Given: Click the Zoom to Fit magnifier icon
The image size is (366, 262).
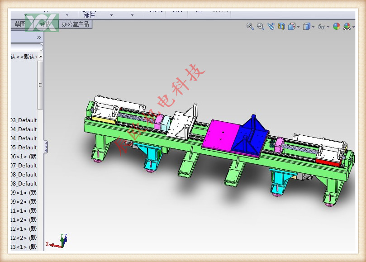Looking at the screenshot, I should coord(250,26).
